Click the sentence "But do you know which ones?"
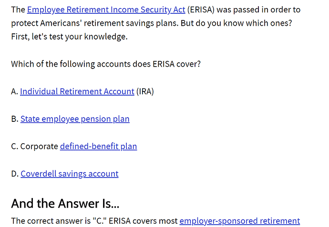Image resolution: width=329 pixels, height=227 pixels. (x=236, y=23)
